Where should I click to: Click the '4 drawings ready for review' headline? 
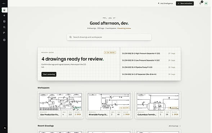(x=73, y=59)
